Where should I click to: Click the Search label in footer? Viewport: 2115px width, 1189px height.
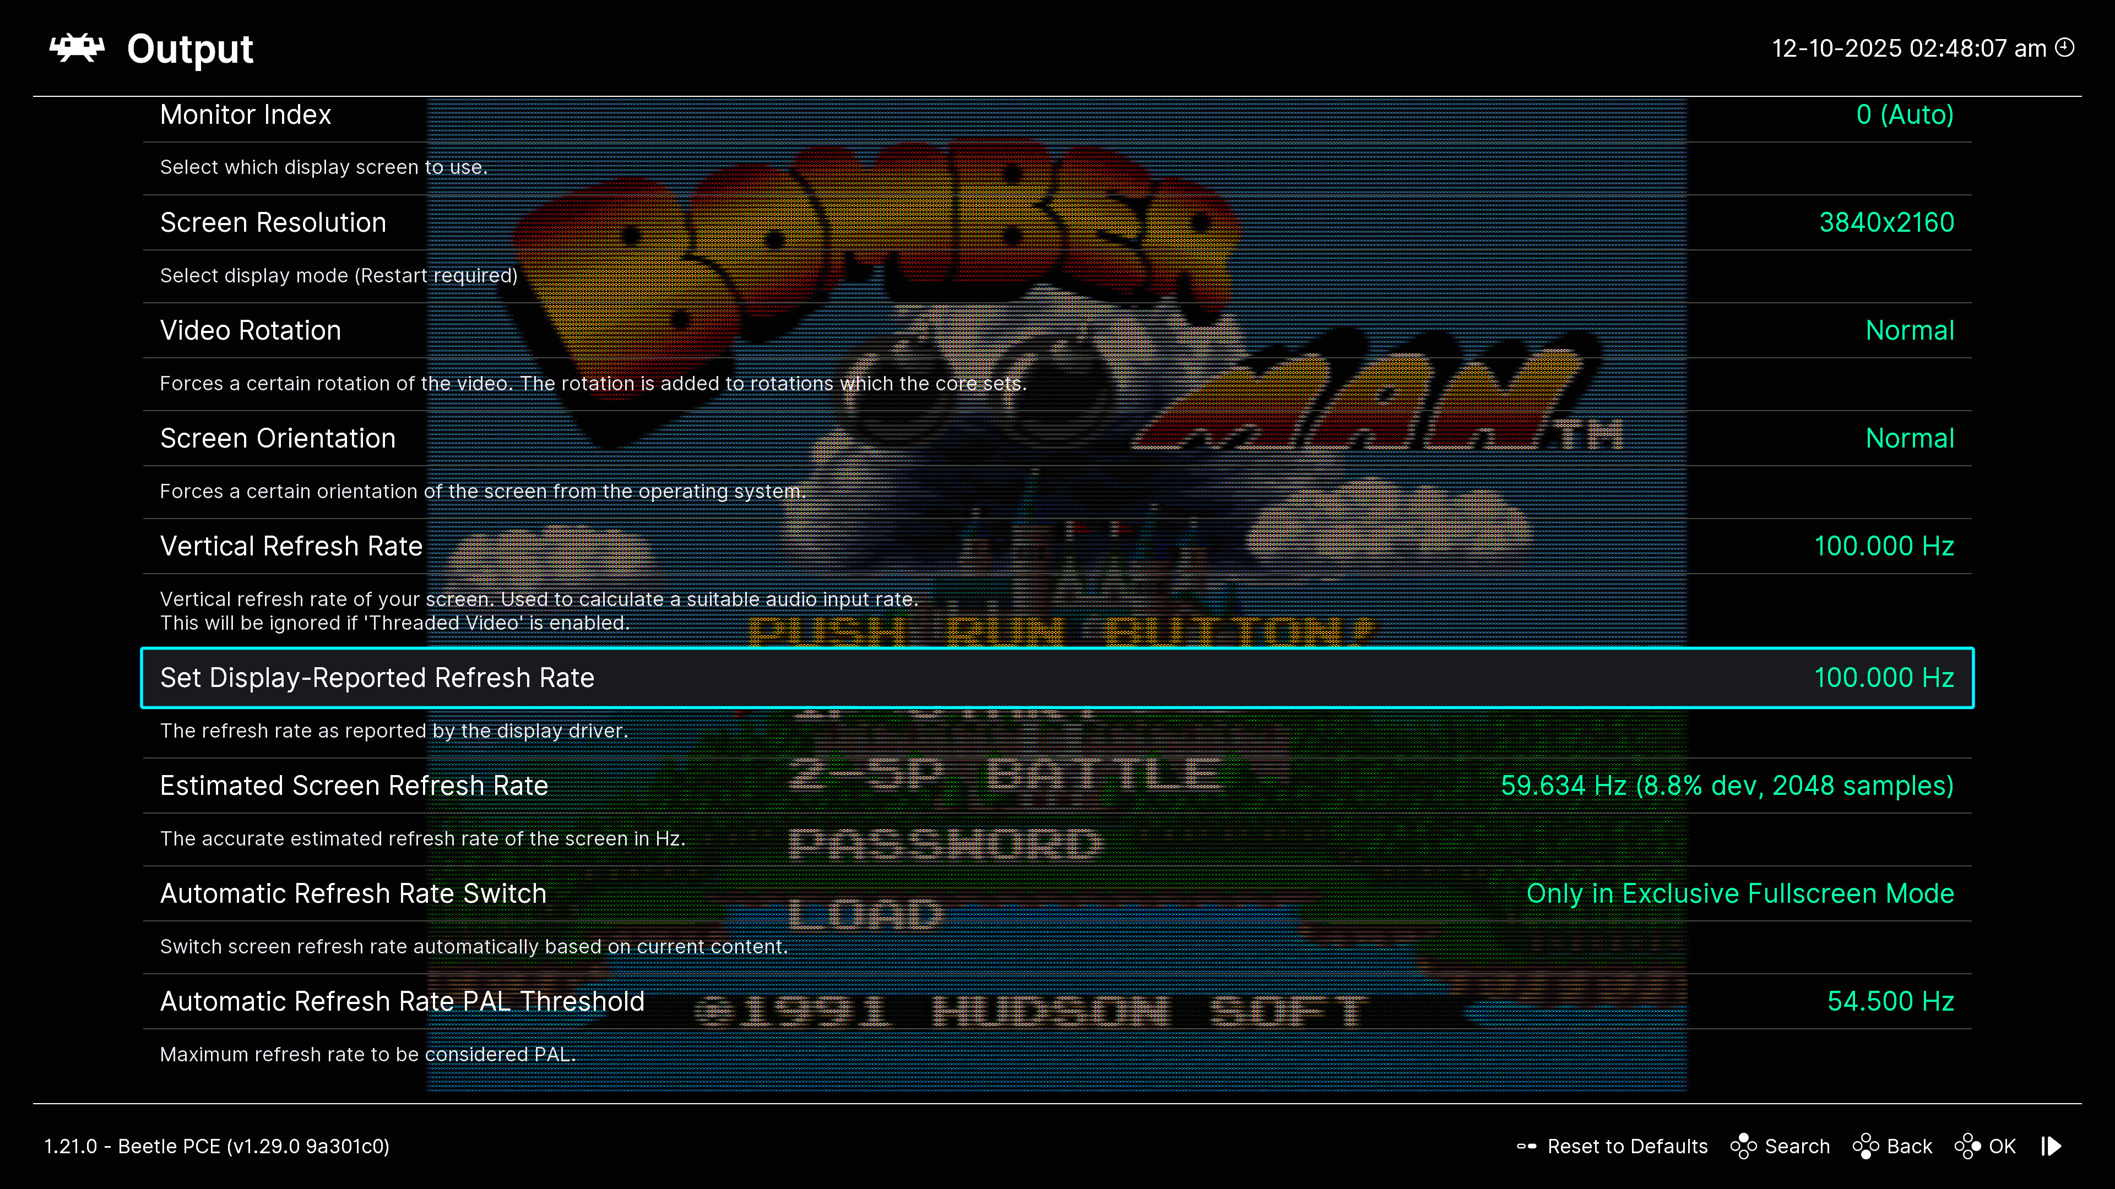[x=1797, y=1146]
